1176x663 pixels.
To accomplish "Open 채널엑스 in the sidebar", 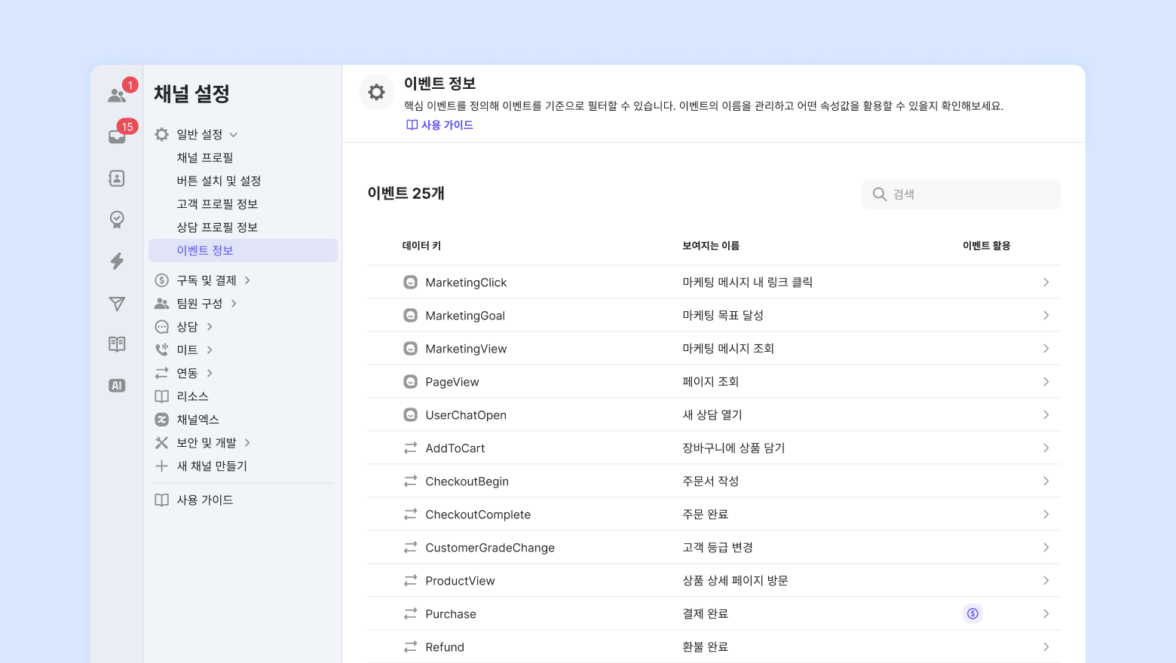I will 198,420.
